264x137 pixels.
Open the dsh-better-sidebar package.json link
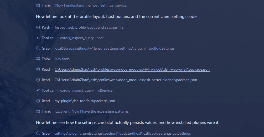click(126, 80)
